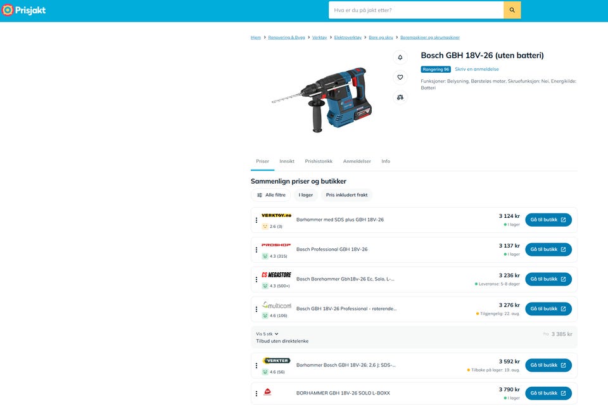Viewport: 608px width, 409px height.
Task: Click offer title 'Bosch Borehammer Gbh18v-26 Ec, Solo'
Action: (346, 279)
